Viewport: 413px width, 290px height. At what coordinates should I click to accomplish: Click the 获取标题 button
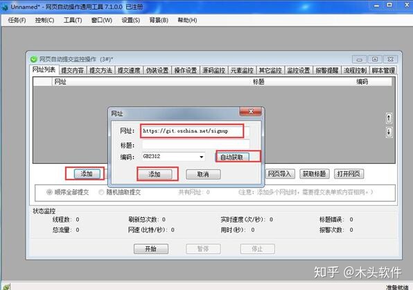pos(314,173)
